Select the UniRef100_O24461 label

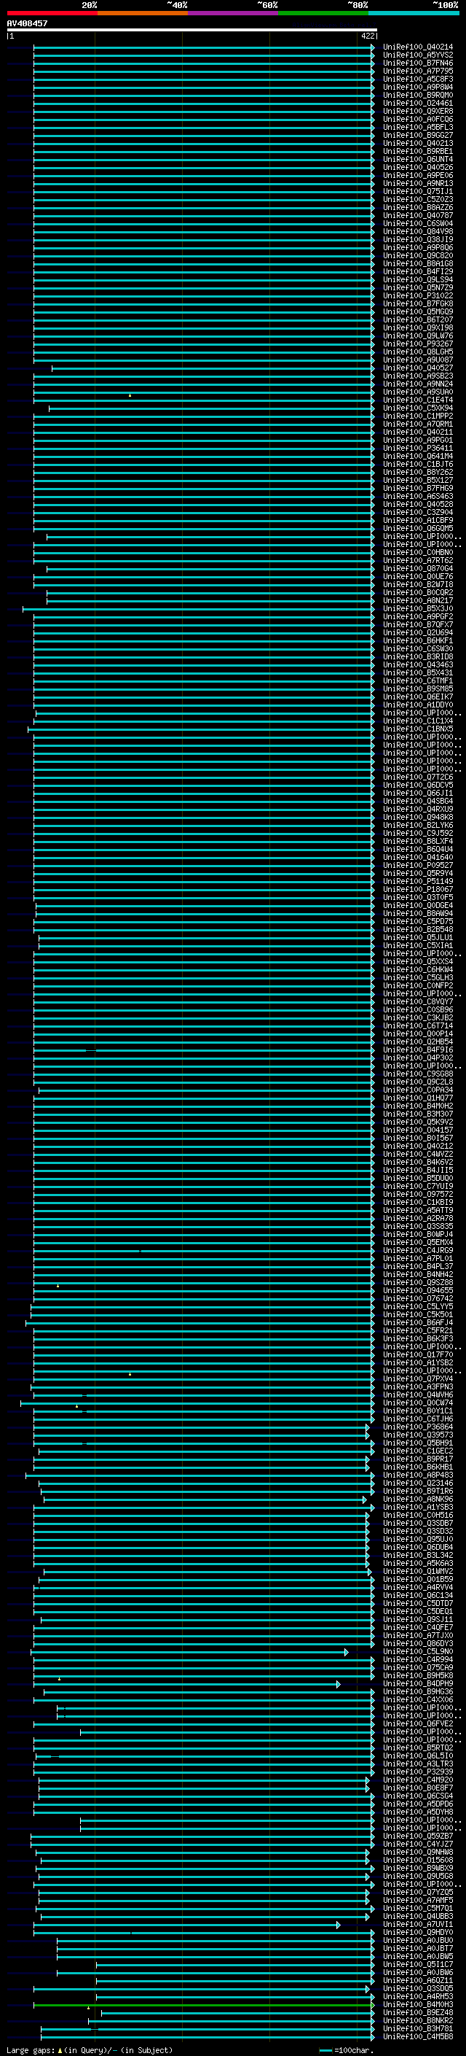point(417,103)
